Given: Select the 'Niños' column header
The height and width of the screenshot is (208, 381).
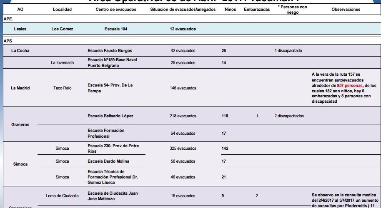Looking at the screenshot, I should click(x=231, y=10).
